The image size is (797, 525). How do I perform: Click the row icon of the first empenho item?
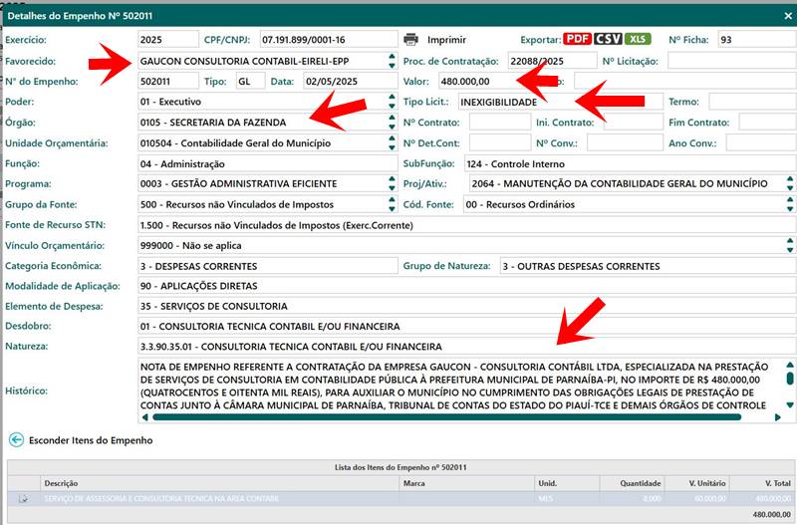(x=23, y=498)
